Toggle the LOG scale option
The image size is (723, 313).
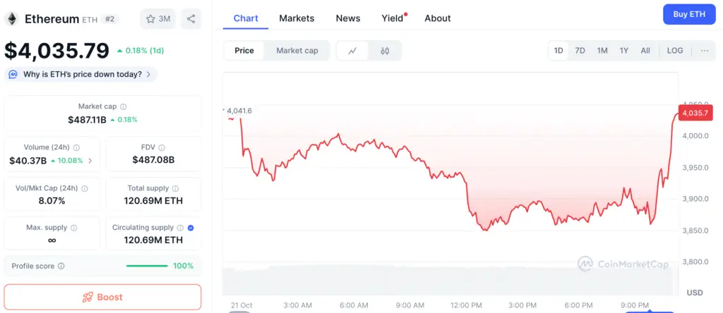point(675,51)
